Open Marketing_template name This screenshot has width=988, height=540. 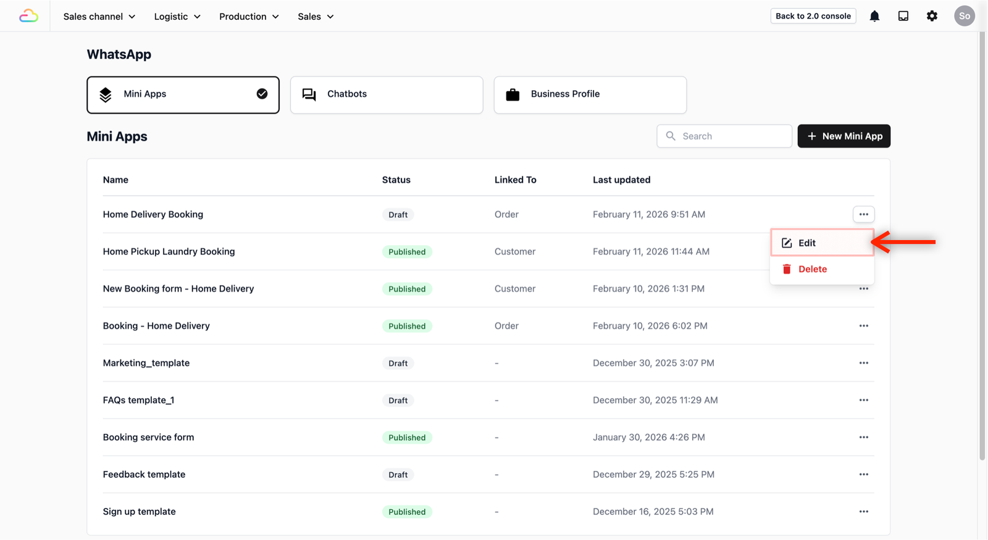click(x=146, y=363)
